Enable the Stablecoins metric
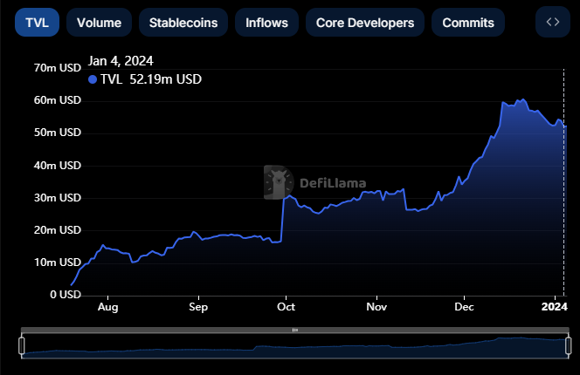 tap(183, 23)
